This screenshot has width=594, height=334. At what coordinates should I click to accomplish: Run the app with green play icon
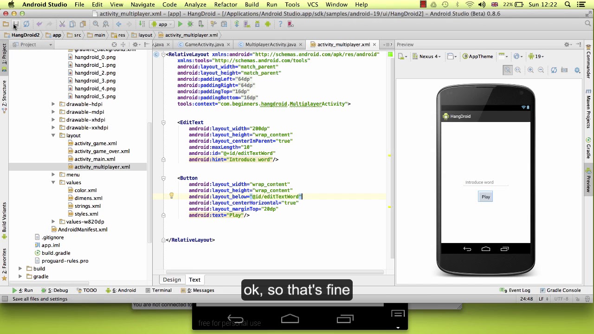coord(180,24)
